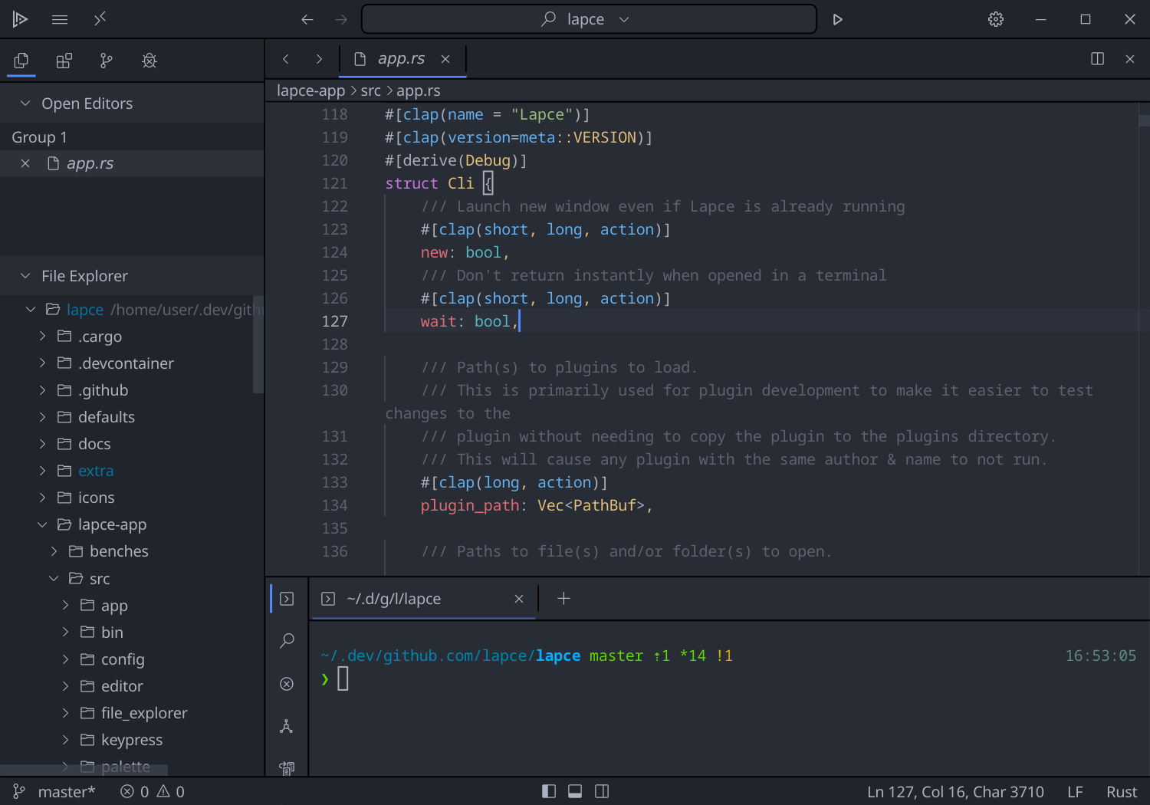Close app.rs in Open Editors
The image size is (1150, 805).
(25, 163)
